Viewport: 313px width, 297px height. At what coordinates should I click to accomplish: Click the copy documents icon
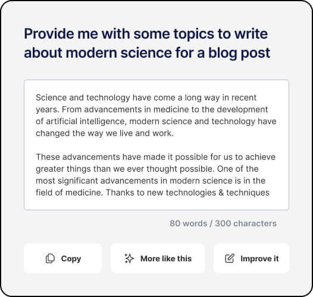(50, 258)
